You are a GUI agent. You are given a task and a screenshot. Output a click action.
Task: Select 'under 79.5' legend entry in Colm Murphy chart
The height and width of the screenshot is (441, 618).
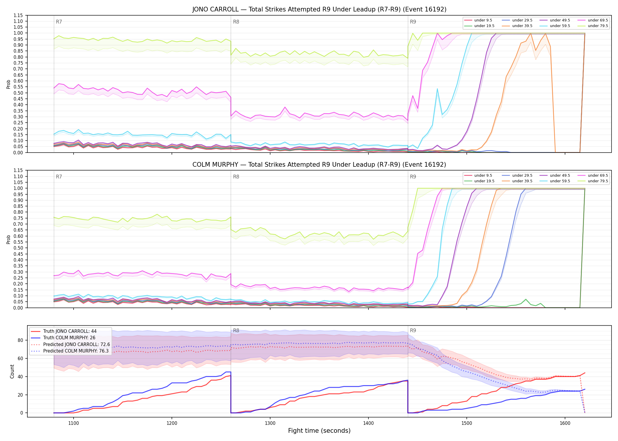click(x=593, y=181)
